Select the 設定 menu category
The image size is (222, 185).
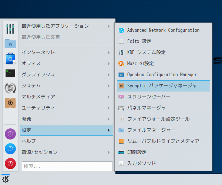tap(67, 130)
